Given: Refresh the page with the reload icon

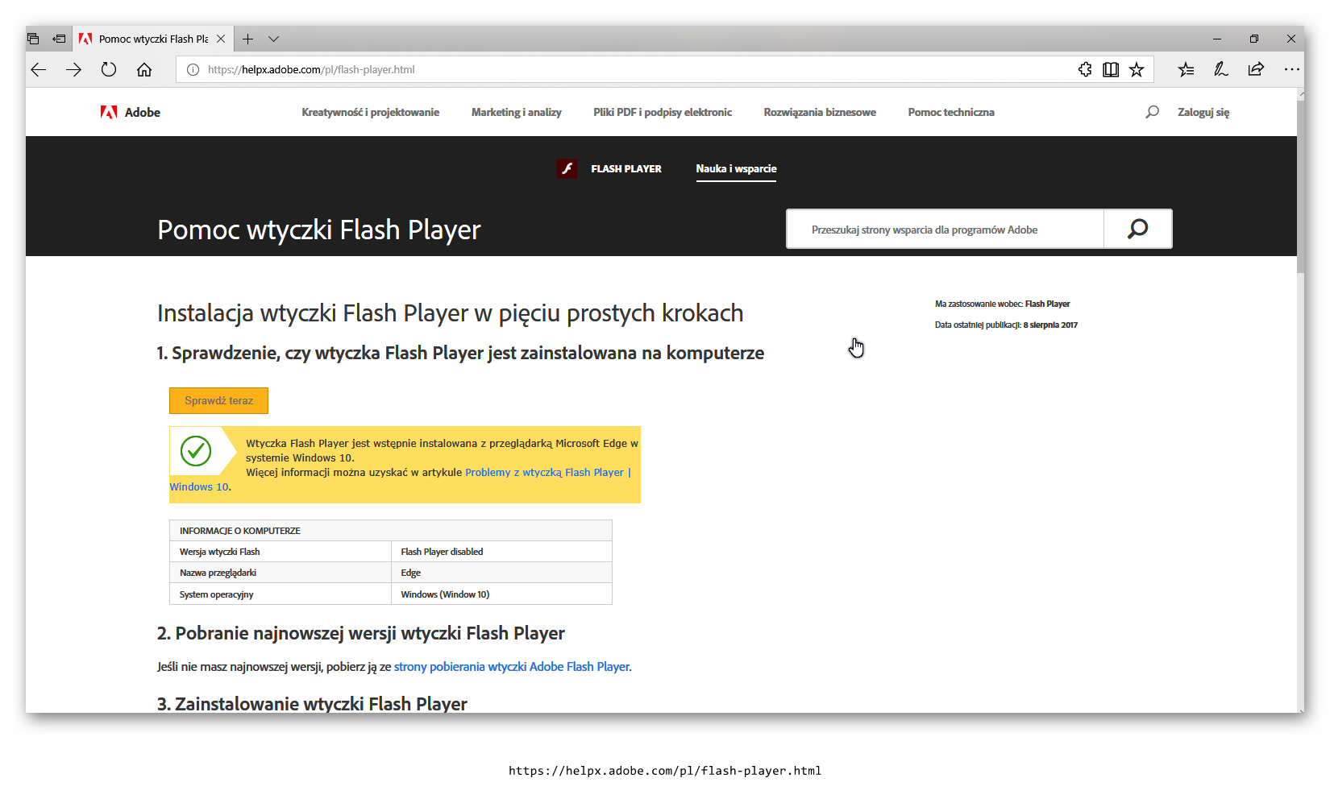Looking at the screenshot, I should click(x=109, y=69).
